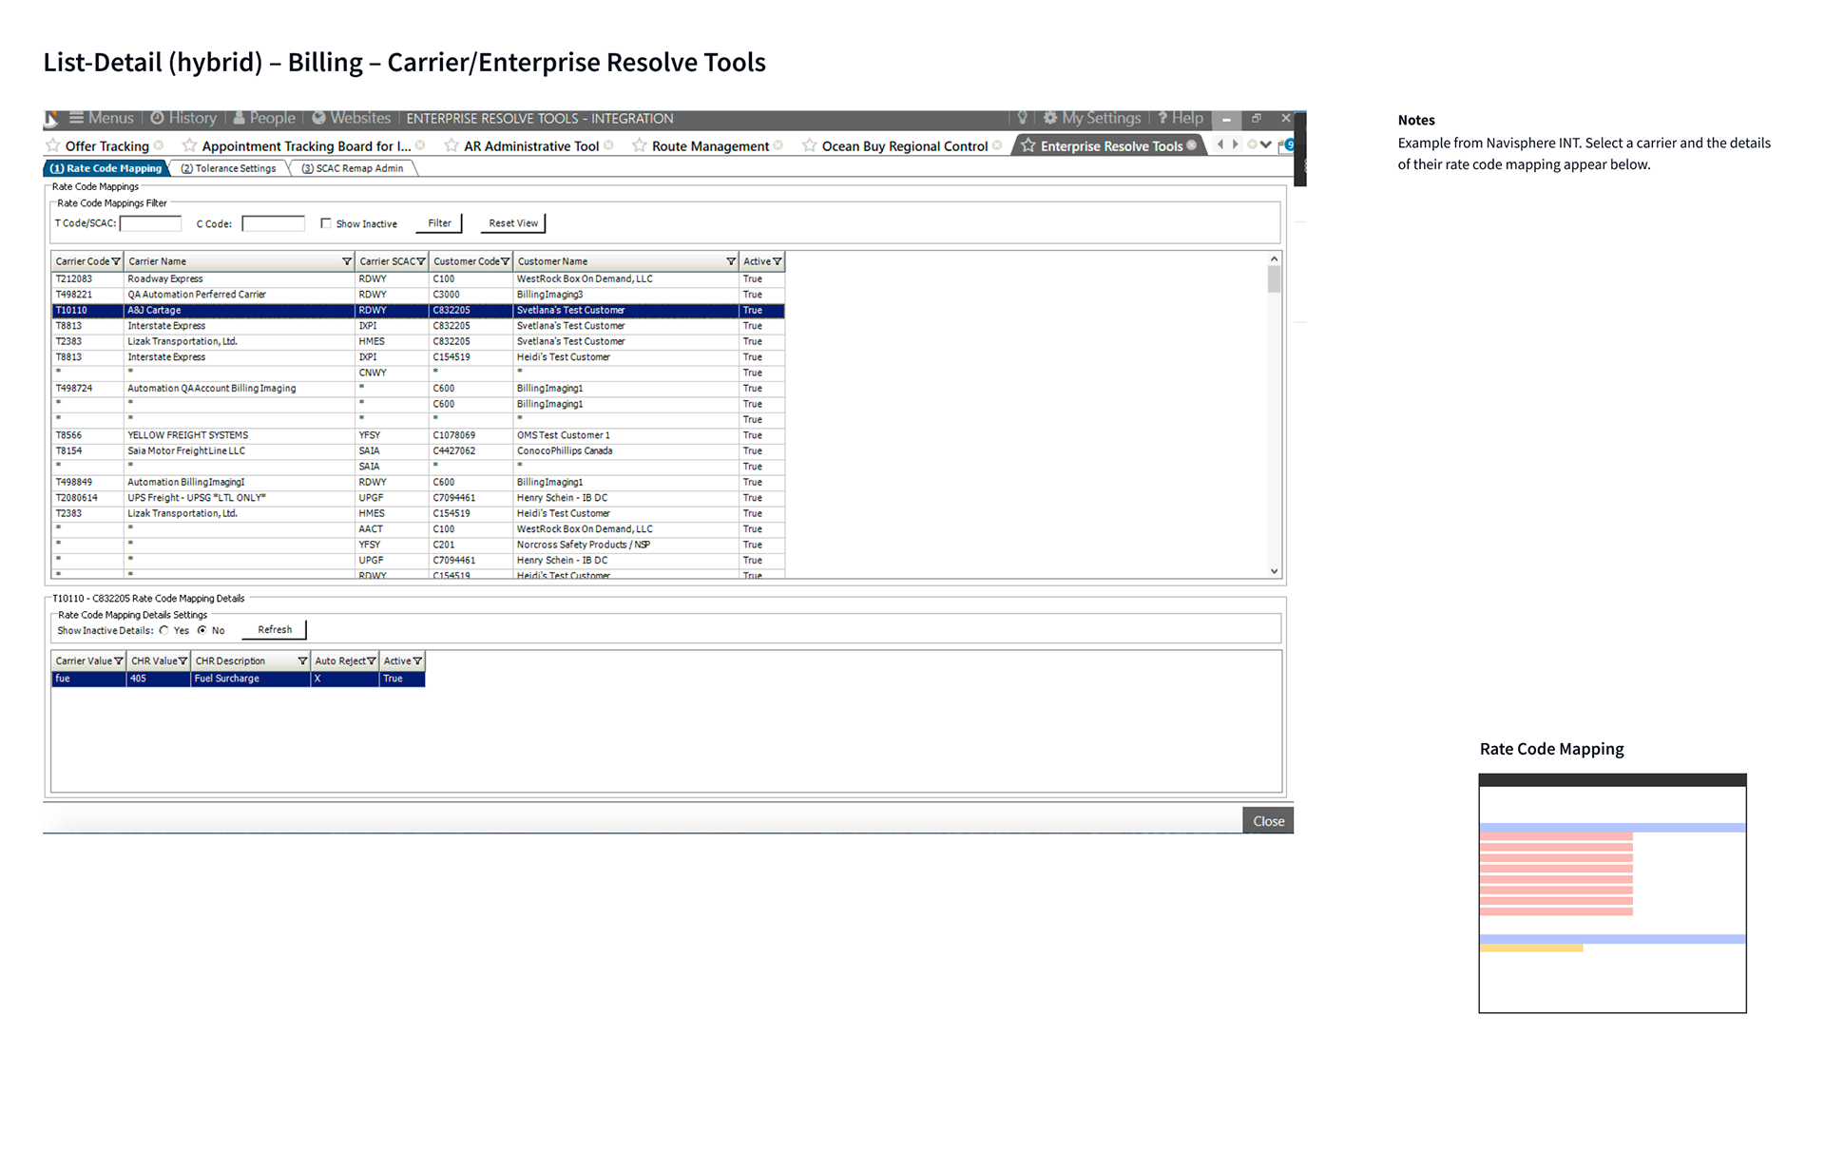Close the Route Management tab
The width and height of the screenshot is (1825, 1168).
pyautogui.click(x=778, y=145)
